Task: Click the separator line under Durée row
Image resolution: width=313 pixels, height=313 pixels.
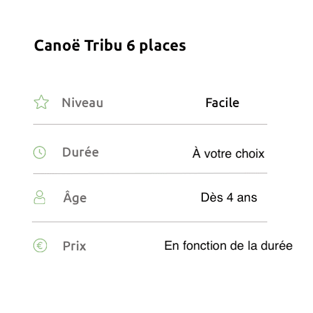Action: 150,173
